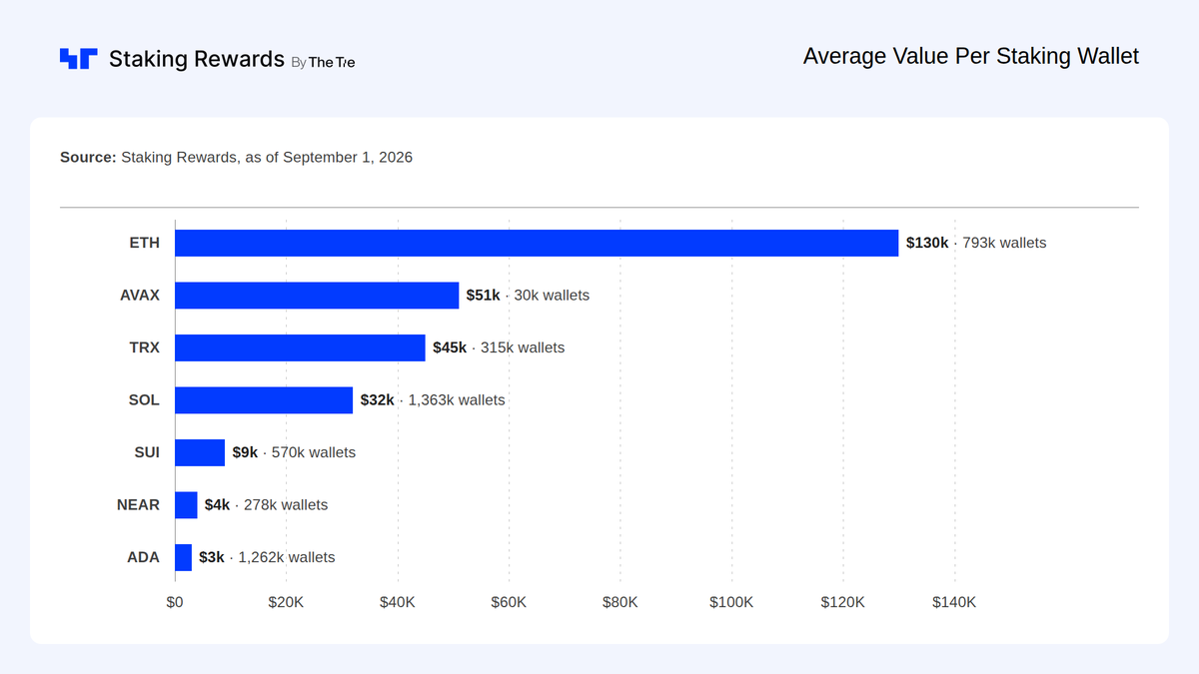
Task: Click the TRX bar in the chart
Action: click(x=300, y=347)
